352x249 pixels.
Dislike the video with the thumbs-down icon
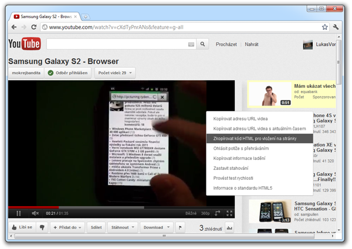tap(42, 227)
